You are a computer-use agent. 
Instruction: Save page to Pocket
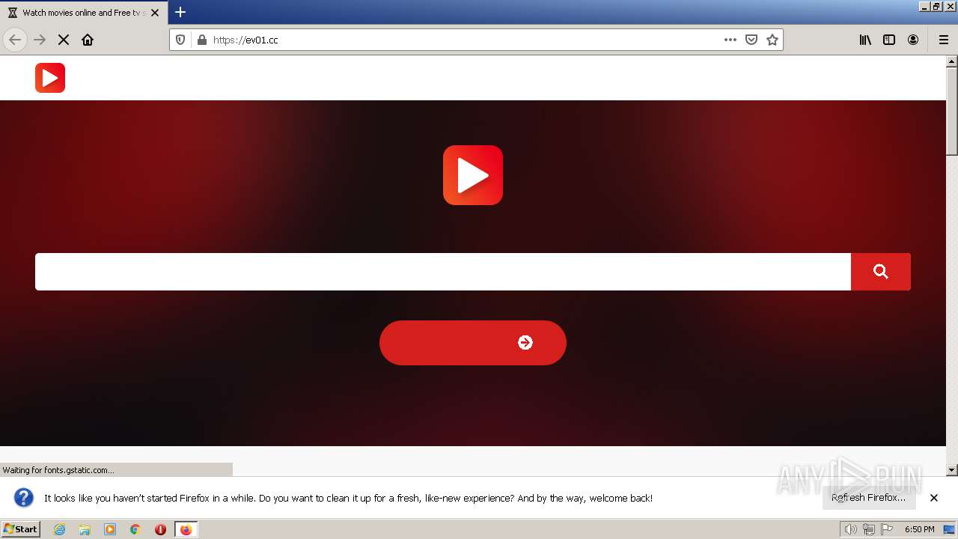[751, 40]
